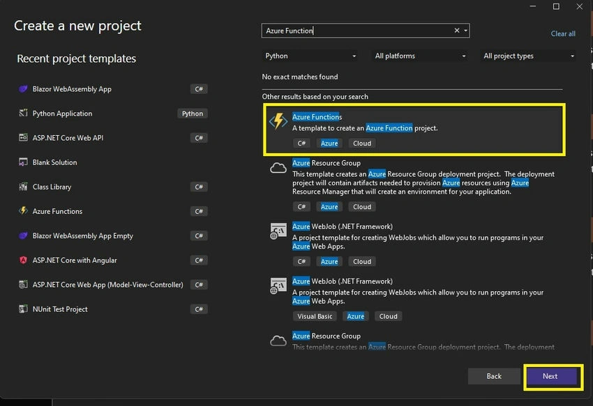Click the recent Azure Functions lightning icon
The image size is (593, 406).
[23, 211]
